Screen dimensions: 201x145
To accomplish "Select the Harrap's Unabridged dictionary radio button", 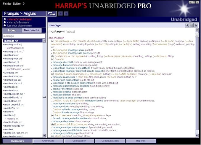I will [x=5, y=19].
